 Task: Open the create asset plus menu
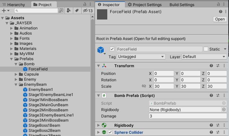tap(5, 11)
